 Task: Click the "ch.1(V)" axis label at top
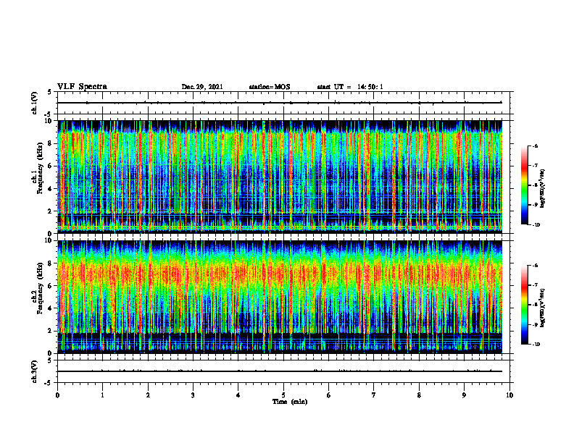[34, 103]
